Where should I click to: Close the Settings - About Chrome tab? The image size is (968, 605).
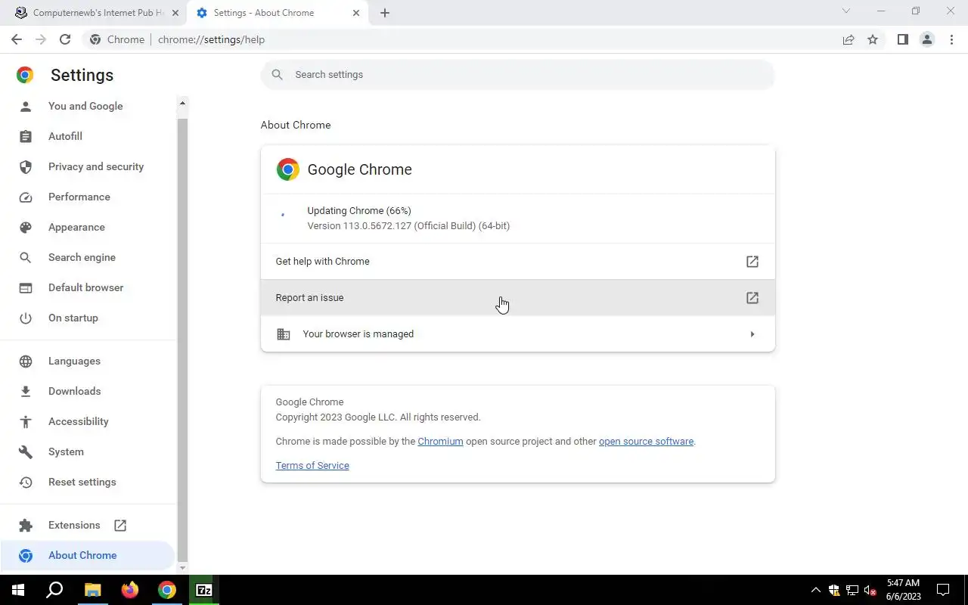356,13
